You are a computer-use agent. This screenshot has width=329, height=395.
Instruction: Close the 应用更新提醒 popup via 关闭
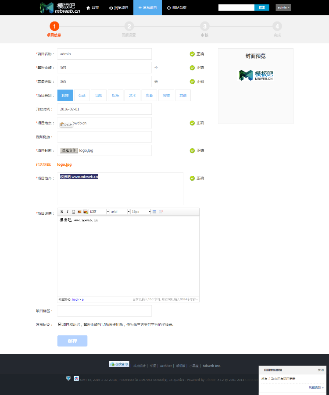click(321, 370)
